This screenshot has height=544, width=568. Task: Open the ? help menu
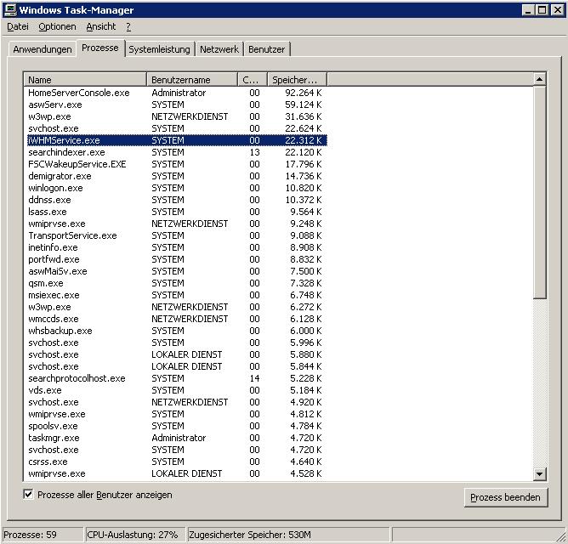coord(128,27)
